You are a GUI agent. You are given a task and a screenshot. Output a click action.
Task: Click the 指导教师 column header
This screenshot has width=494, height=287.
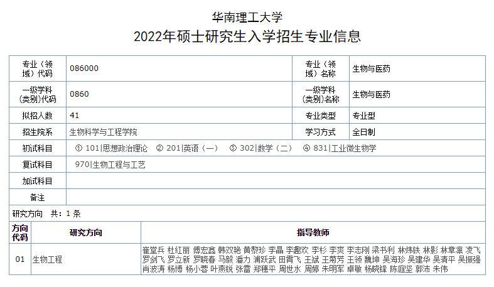[x=313, y=232]
